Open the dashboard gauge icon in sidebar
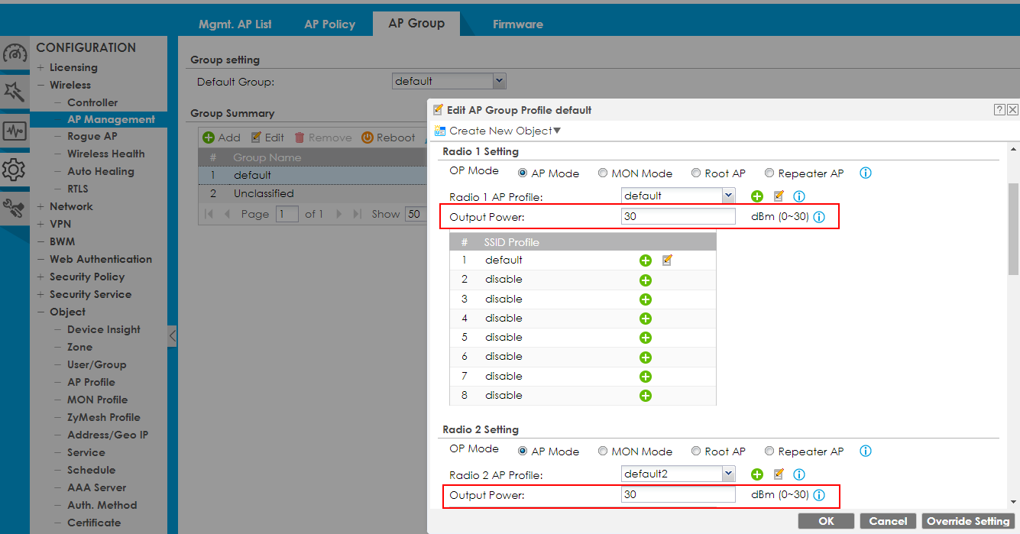This screenshot has height=534, width=1020. coord(15,53)
